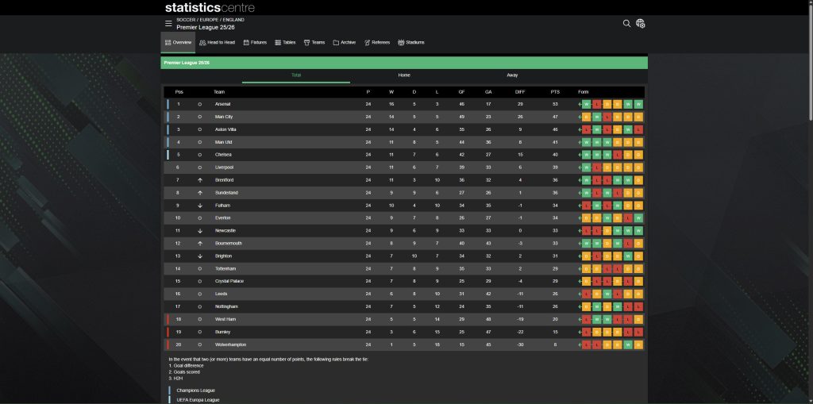Click the statisticscentre logo
The height and width of the screenshot is (404, 813).
coord(210,8)
